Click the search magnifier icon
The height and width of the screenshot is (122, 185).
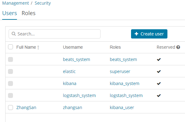(14, 34)
